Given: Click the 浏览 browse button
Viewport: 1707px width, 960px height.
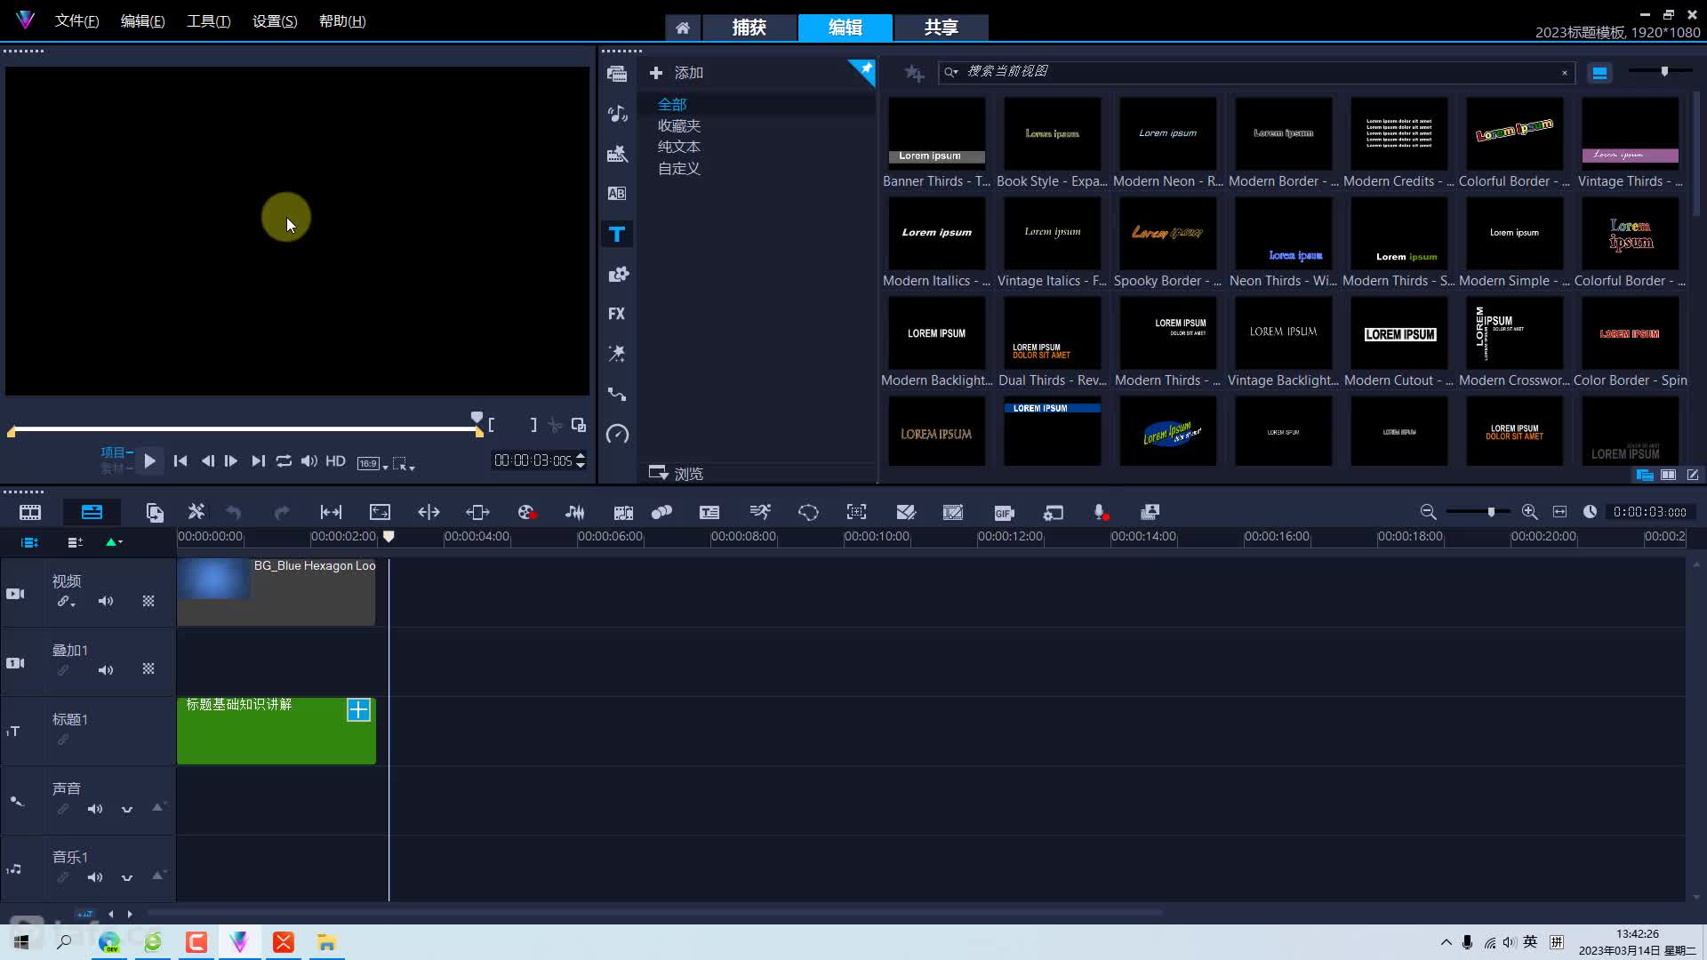Looking at the screenshot, I should coord(677,473).
